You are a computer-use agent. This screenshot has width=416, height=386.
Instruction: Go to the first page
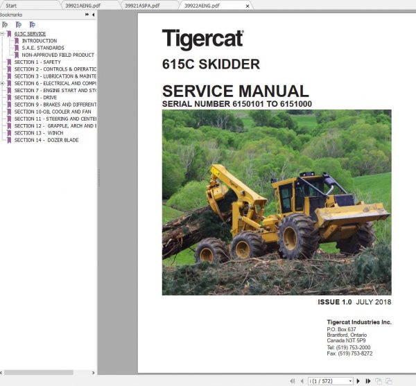click(x=293, y=381)
